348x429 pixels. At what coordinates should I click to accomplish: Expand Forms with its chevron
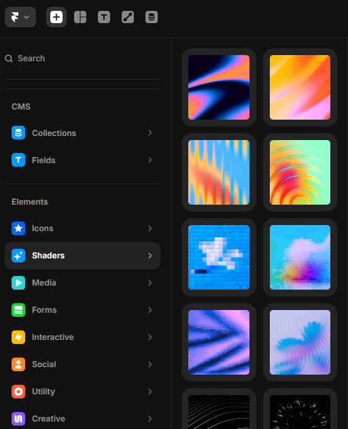pos(150,310)
